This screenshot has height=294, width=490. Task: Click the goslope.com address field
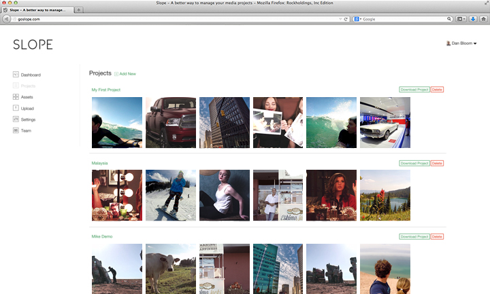[170, 19]
